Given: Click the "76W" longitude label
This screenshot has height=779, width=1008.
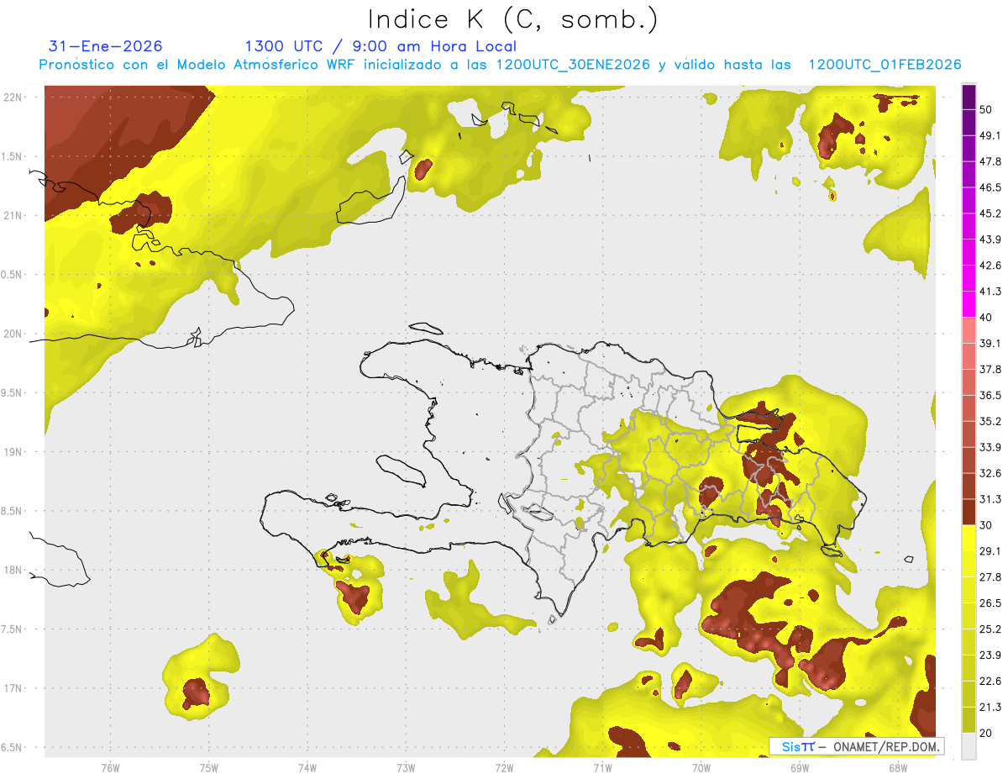Looking at the screenshot, I should 110,767.
